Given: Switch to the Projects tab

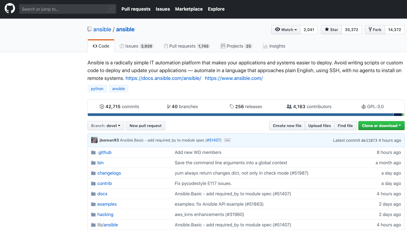Looking at the screenshot, I should click(236, 46).
